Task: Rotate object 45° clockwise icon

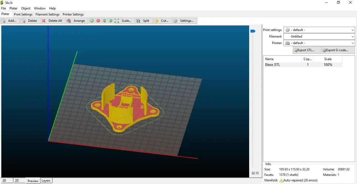Action: tap(111, 21)
